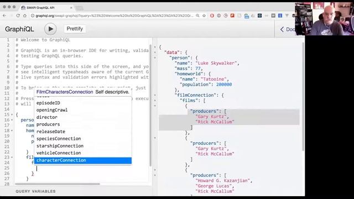Click the results pane vertical scrollbar
The image size is (354, 199).
(303, 97)
